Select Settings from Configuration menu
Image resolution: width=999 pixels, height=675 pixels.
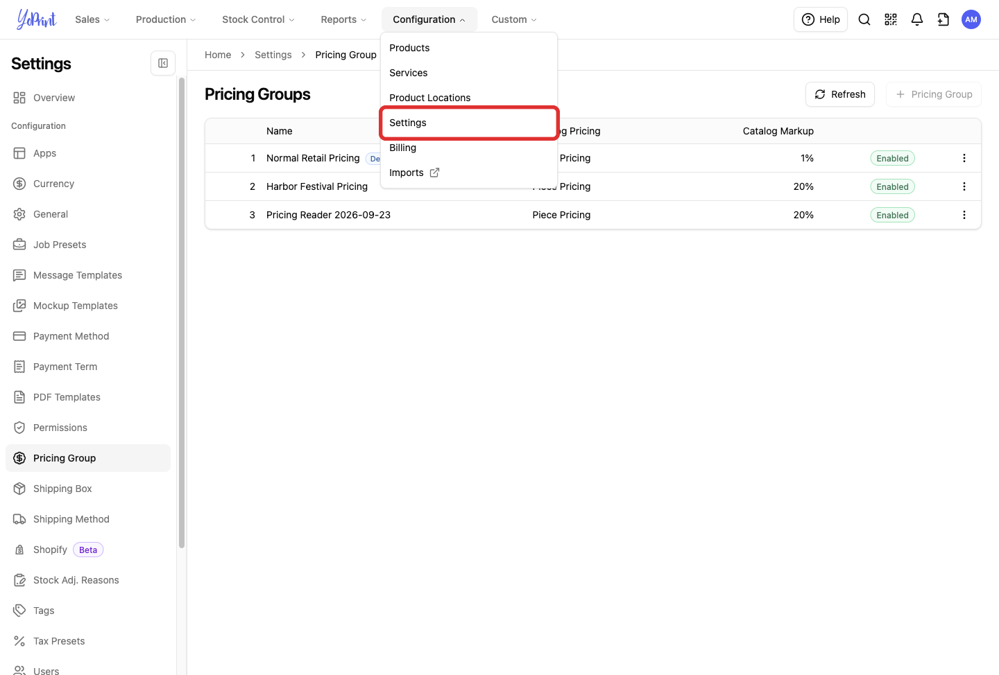[x=469, y=123]
